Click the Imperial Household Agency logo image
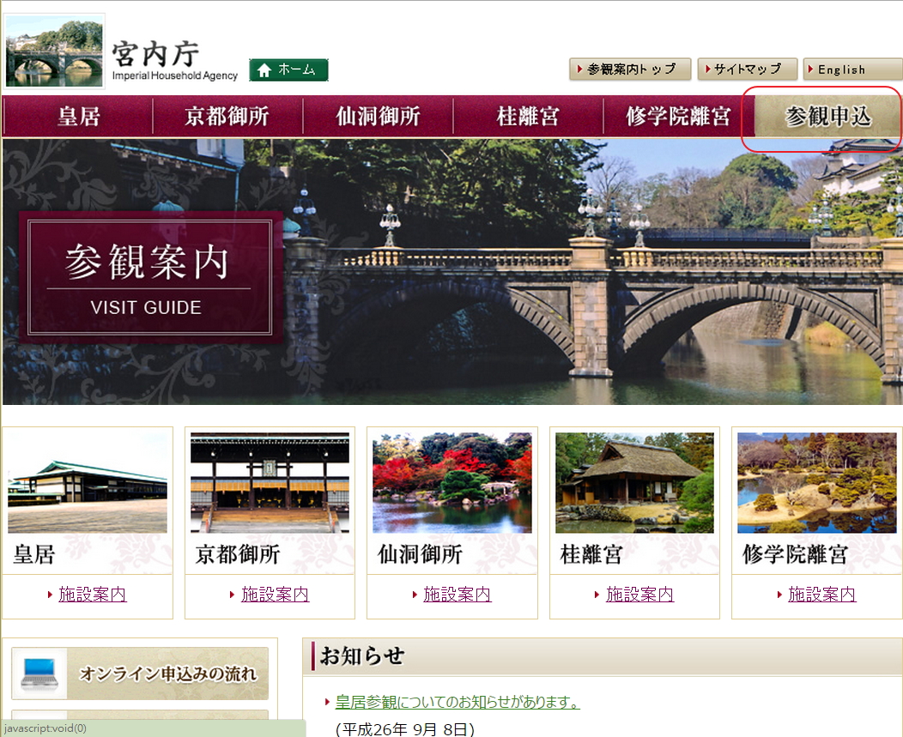The image size is (903, 737). point(55,51)
